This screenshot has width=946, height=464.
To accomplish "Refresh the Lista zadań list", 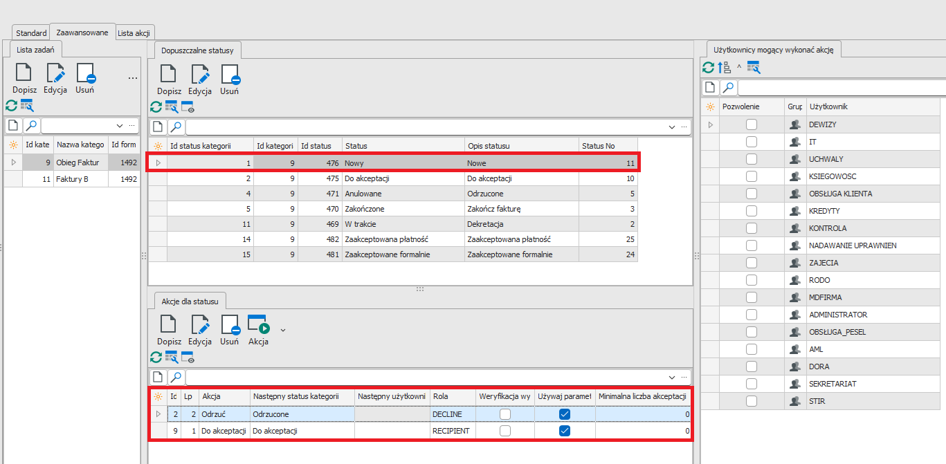I will tap(11, 106).
